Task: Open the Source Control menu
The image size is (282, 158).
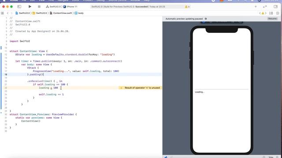Action: [x=118, y=0]
